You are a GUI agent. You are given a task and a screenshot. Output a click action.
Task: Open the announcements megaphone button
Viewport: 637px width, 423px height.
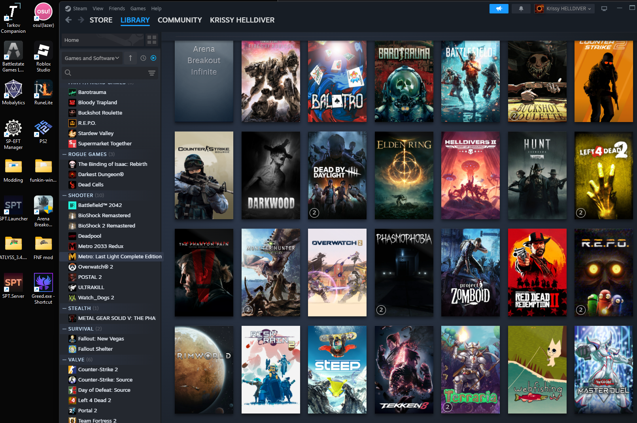[499, 9]
